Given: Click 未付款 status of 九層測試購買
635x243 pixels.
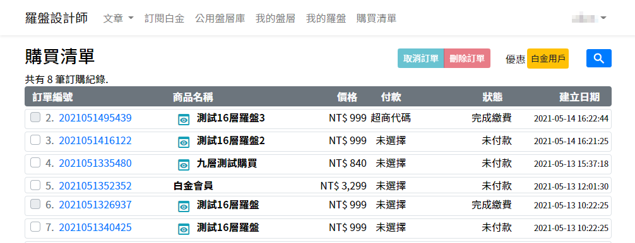Looking at the screenshot, I should coord(497,163).
